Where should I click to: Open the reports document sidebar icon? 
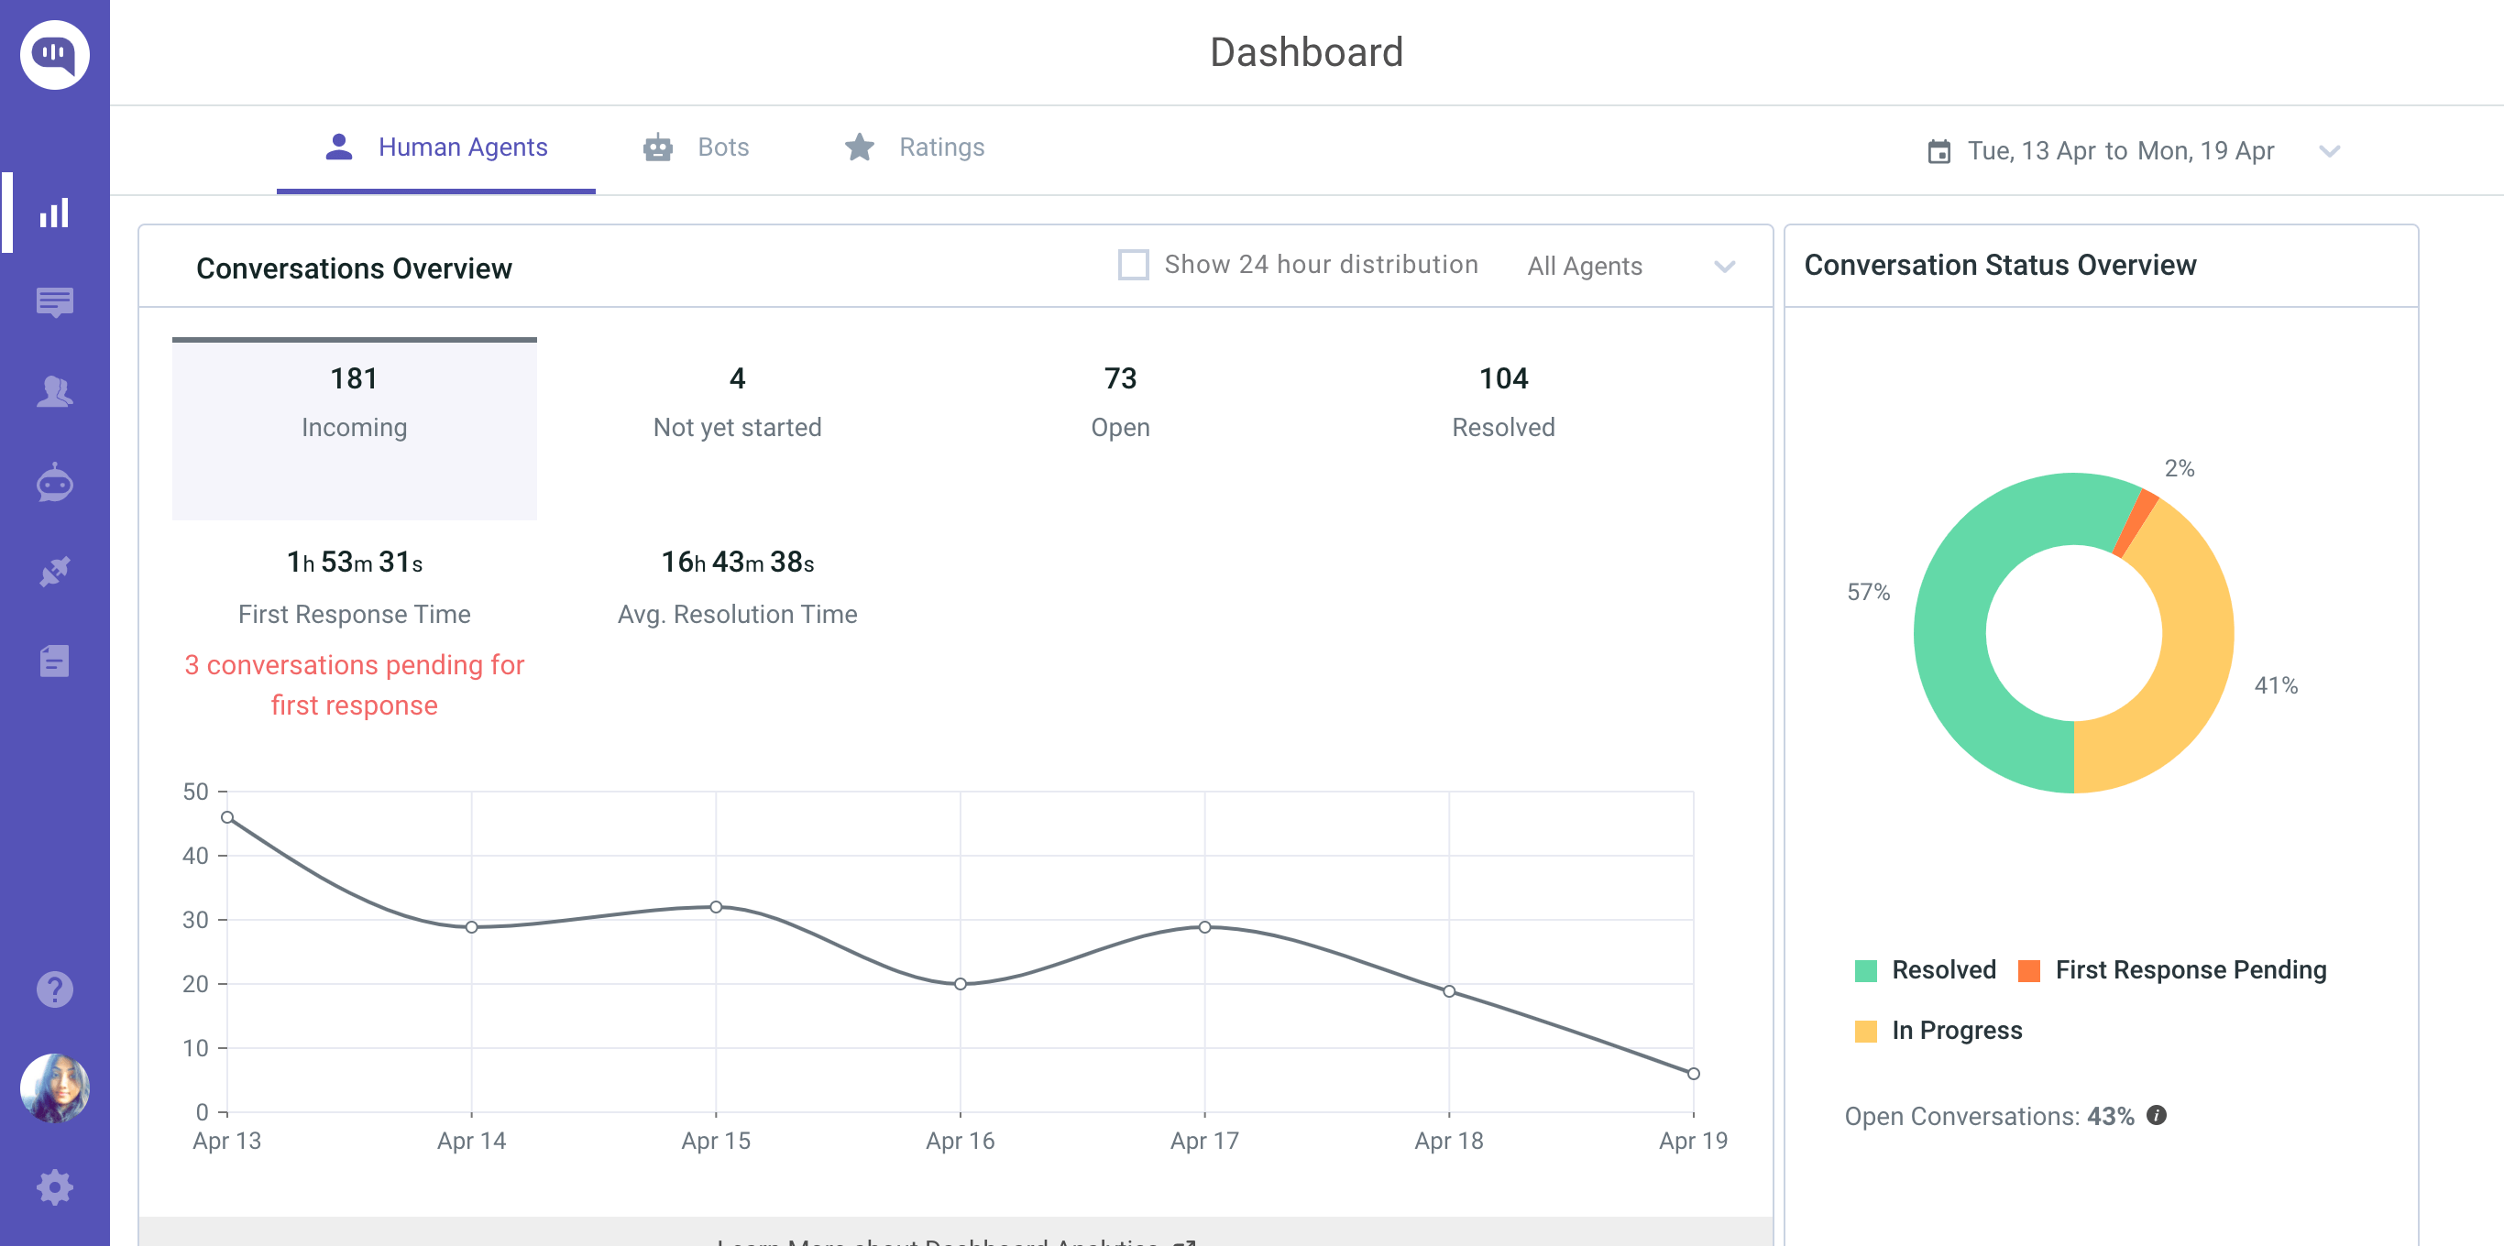pyautogui.click(x=54, y=661)
